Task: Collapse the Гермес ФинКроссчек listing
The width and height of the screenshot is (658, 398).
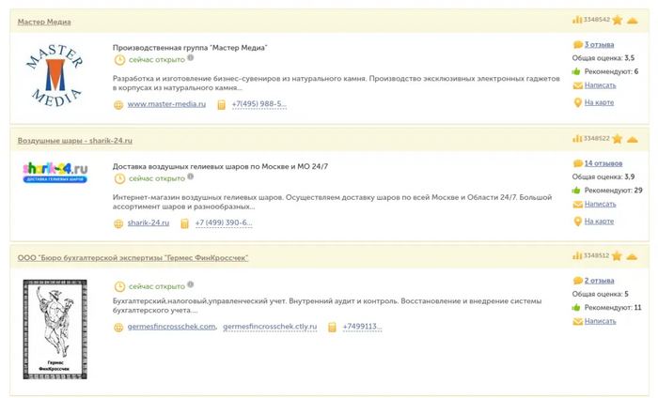Action: (634, 256)
